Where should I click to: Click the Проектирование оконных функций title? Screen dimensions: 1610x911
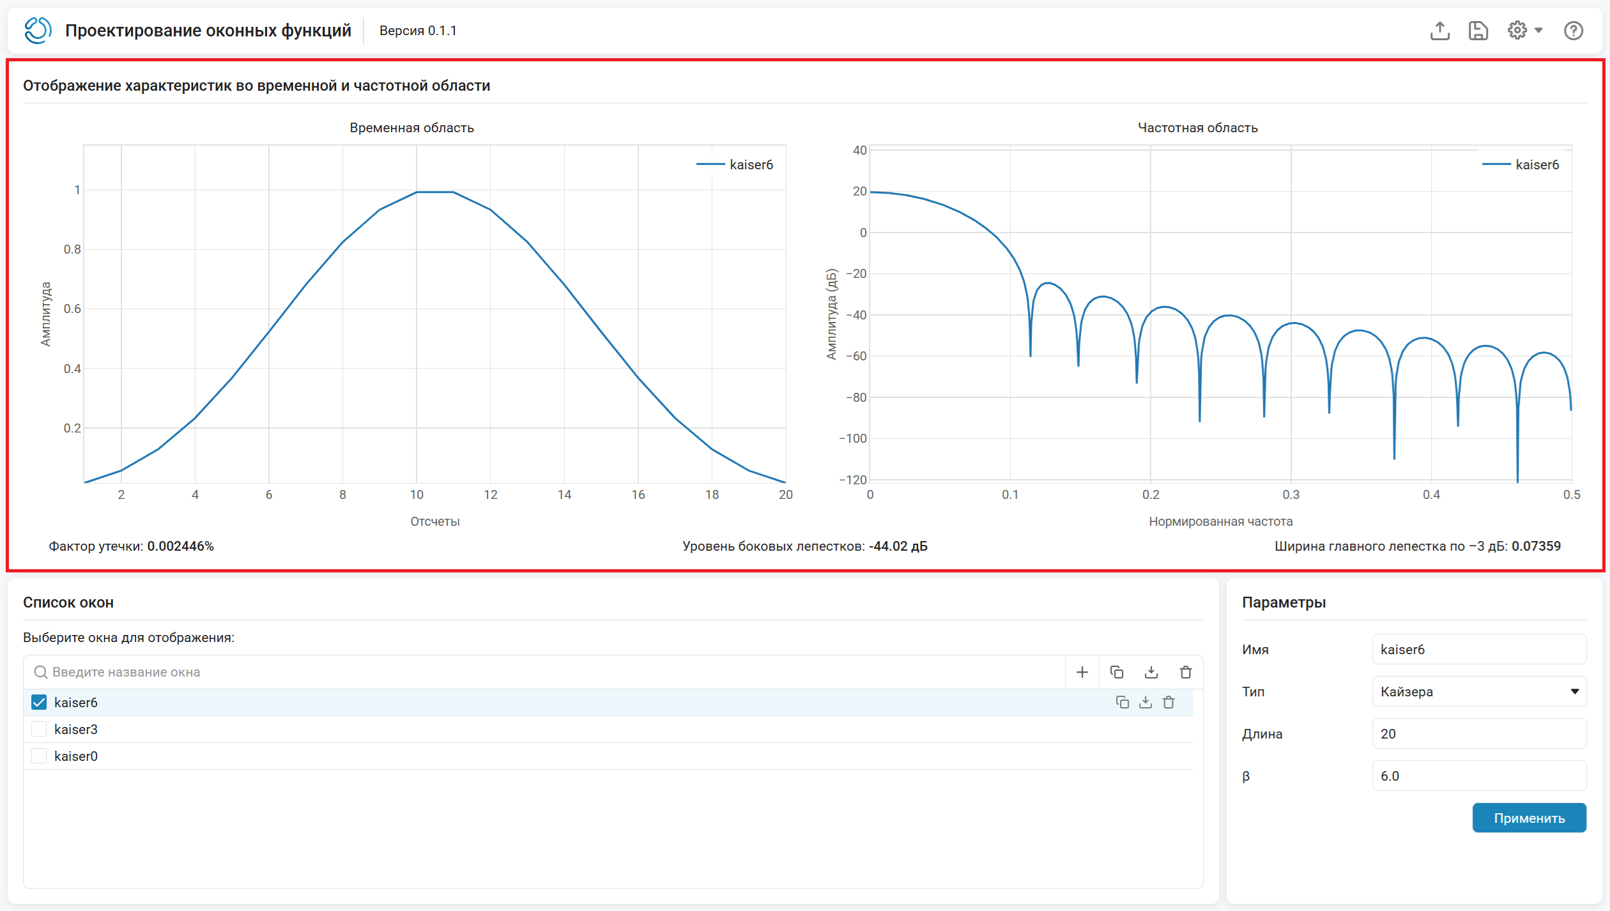(x=208, y=31)
